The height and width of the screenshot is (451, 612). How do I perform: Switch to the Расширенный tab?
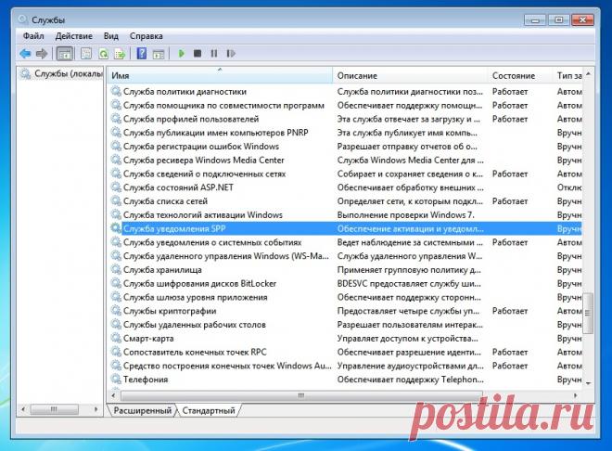click(143, 410)
